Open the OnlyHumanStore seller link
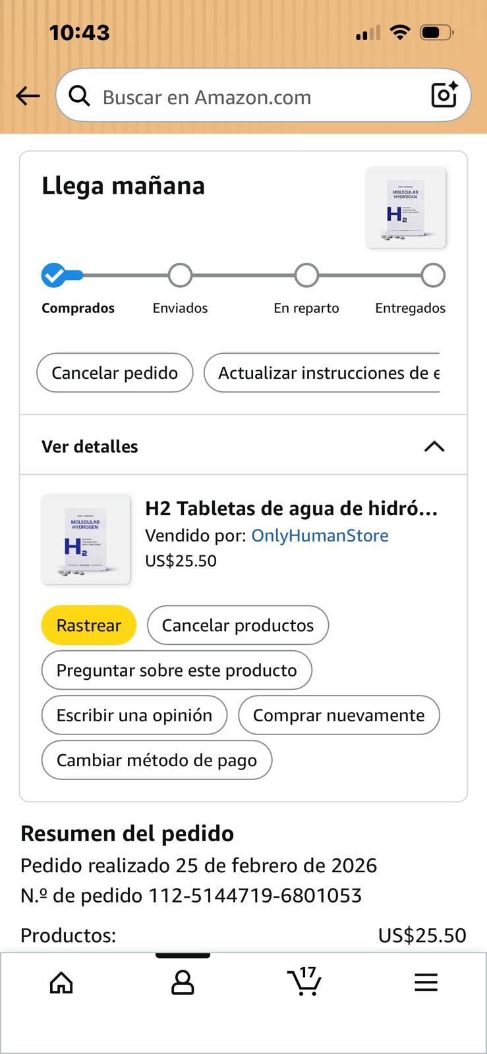The height and width of the screenshot is (1054, 487). click(x=320, y=536)
